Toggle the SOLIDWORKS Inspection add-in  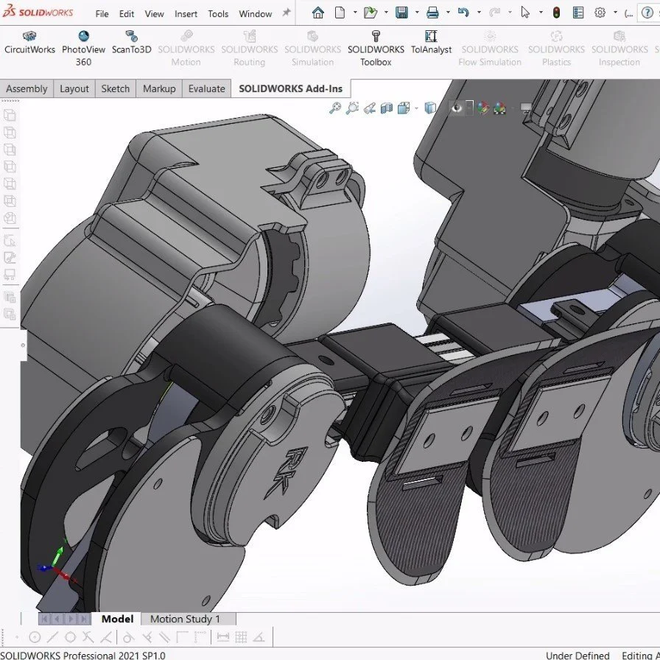[619, 49]
